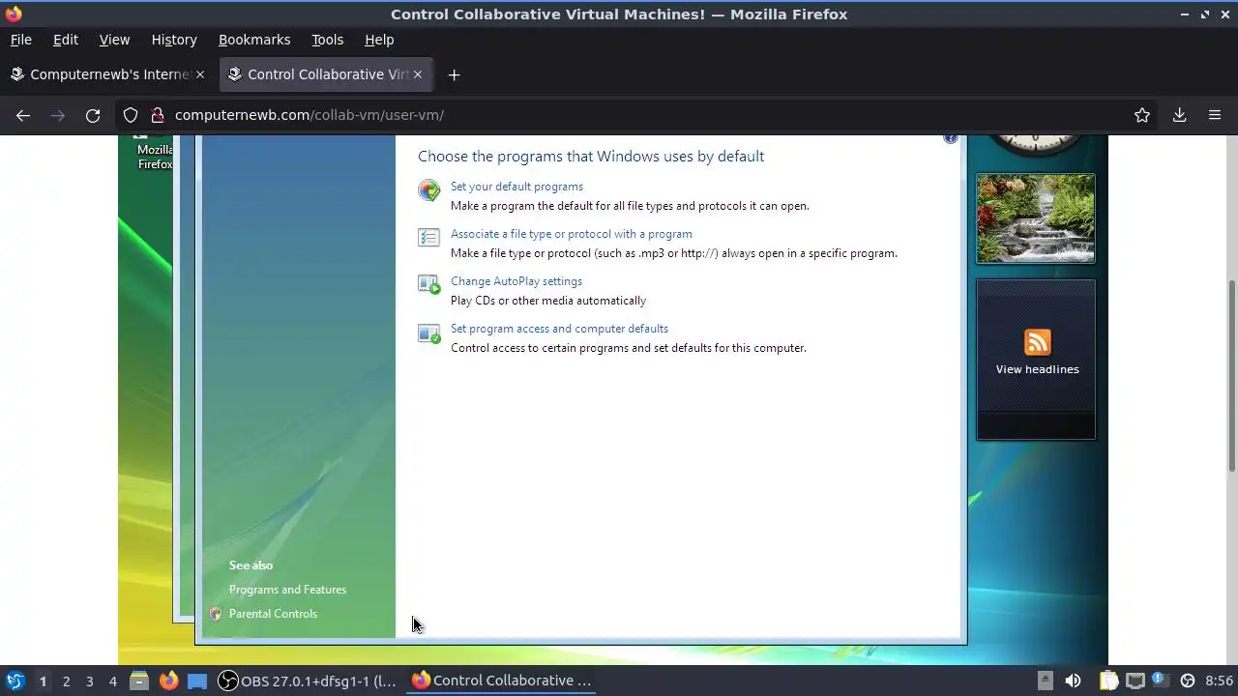Click the RSS feed headlines icon
The width and height of the screenshot is (1238, 696).
[x=1037, y=342]
